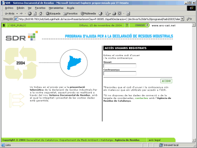Expand the address bar dropdown arrow
Viewport: 197px width, 148px height.
tap(182, 19)
